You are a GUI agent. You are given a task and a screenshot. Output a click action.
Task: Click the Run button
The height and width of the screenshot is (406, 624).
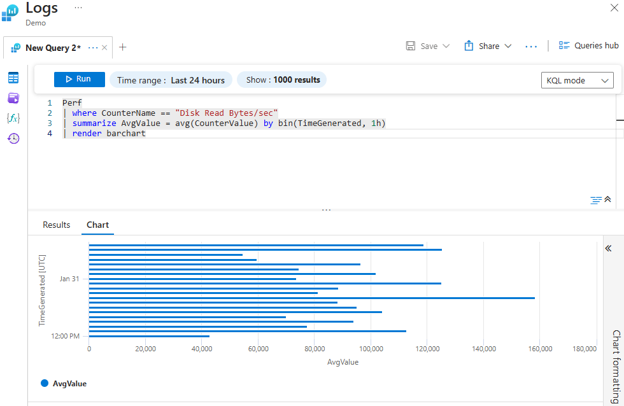tap(80, 79)
